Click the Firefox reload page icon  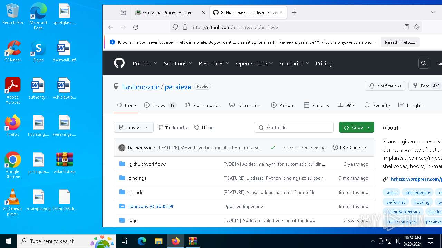click(136, 27)
